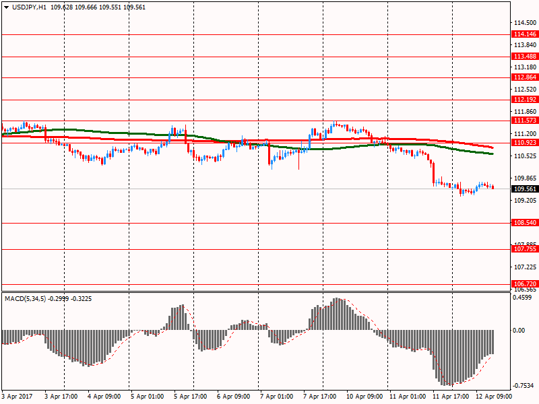This screenshot has height=404, width=539.
Task: Click the 111.860 price scale value
Action: pos(525,112)
